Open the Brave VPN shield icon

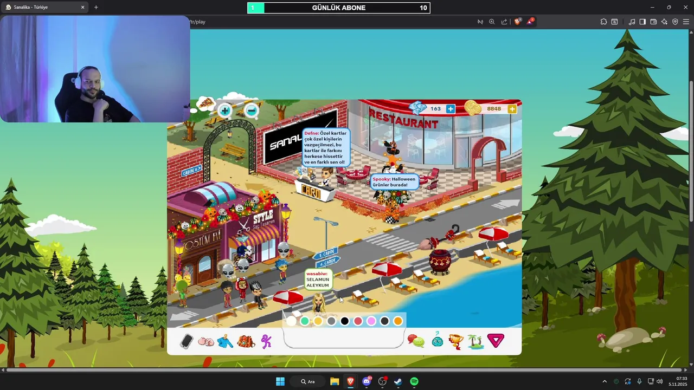point(675,22)
